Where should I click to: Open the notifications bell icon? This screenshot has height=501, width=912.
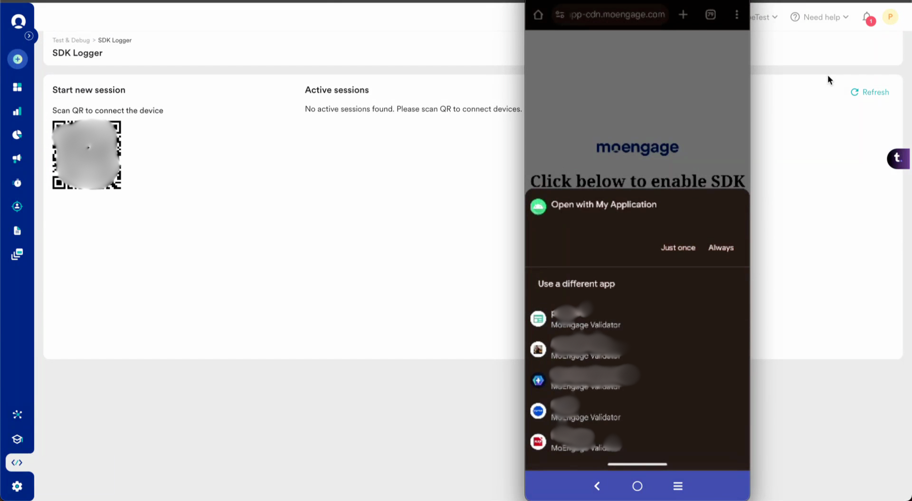[x=867, y=18]
